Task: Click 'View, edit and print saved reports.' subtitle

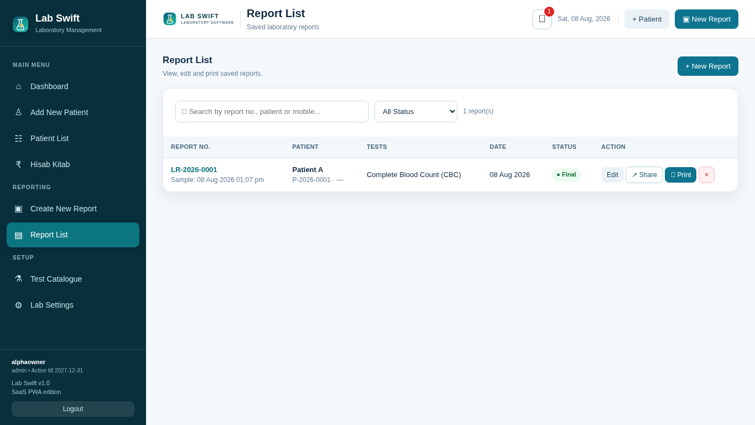Action: (212, 74)
